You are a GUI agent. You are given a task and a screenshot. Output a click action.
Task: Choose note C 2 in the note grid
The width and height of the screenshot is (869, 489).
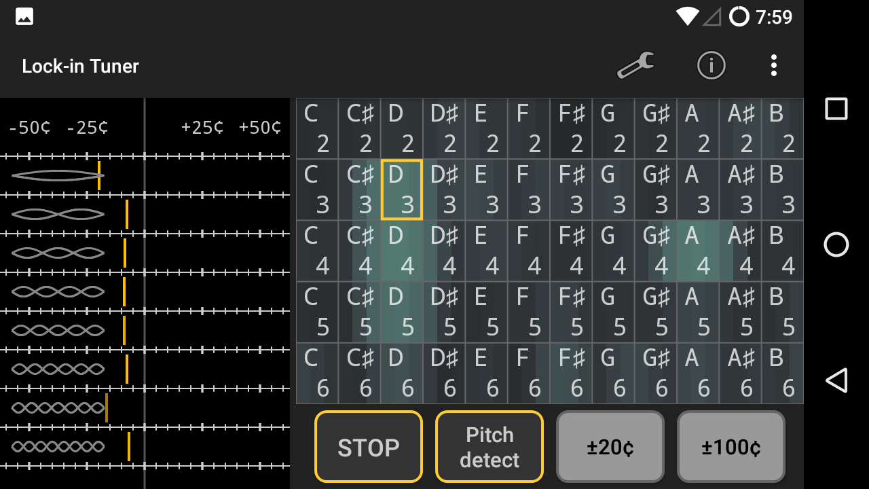(x=317, y=128)
